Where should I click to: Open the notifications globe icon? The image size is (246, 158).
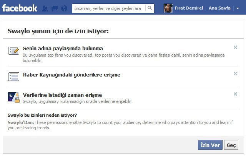tap(64, 8)
